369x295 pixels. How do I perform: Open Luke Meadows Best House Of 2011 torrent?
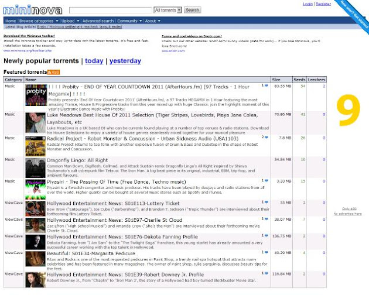[152, 119]
